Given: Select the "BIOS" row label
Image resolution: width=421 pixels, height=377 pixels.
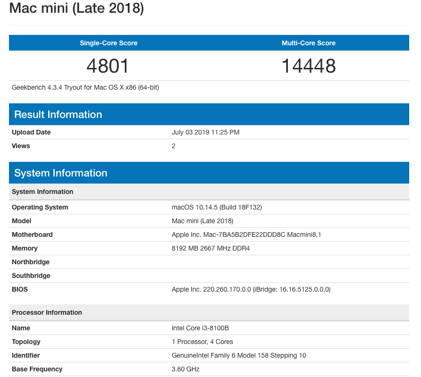Looking at the screenshot, I should [x=20, y=290].
